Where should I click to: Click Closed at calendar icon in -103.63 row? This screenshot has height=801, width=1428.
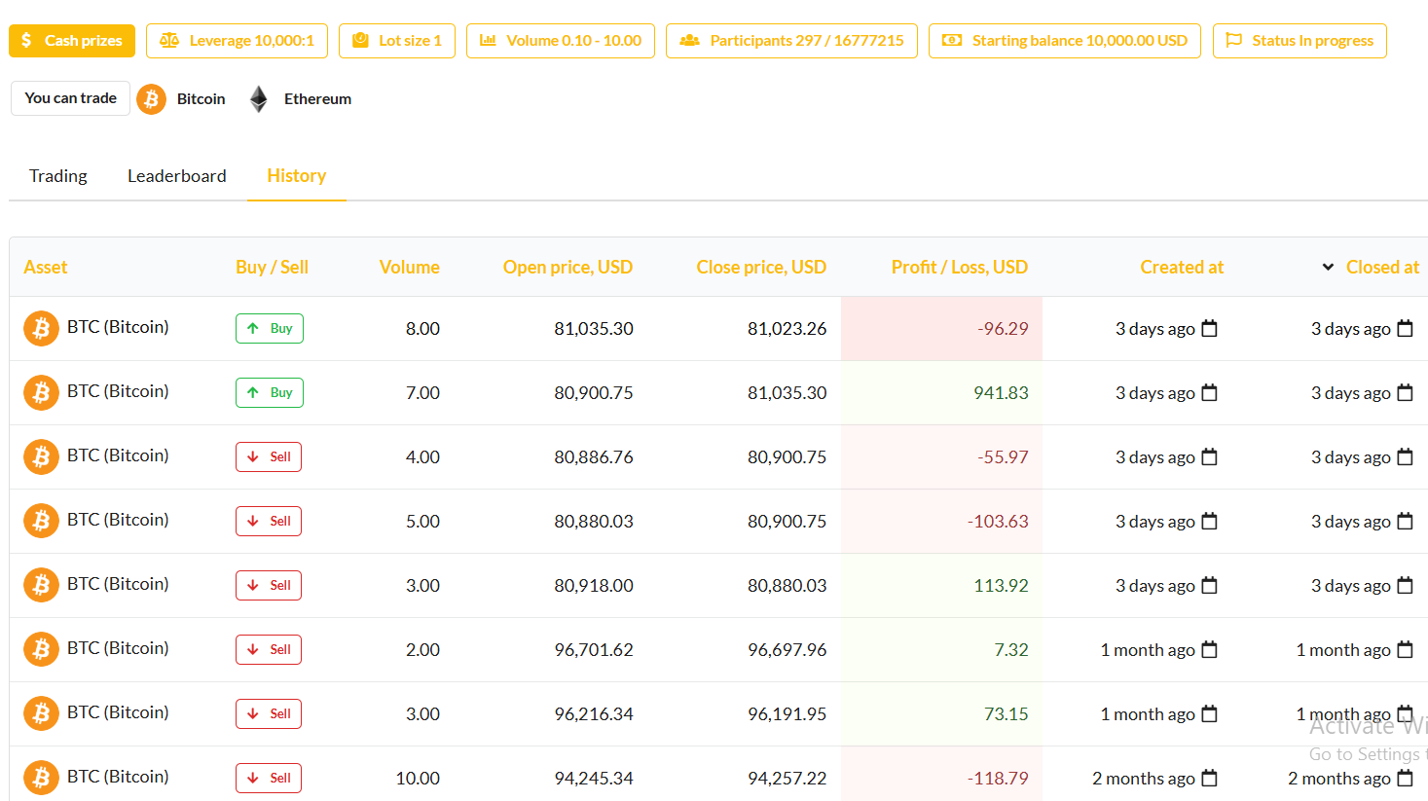click(x=1405, y=521)
